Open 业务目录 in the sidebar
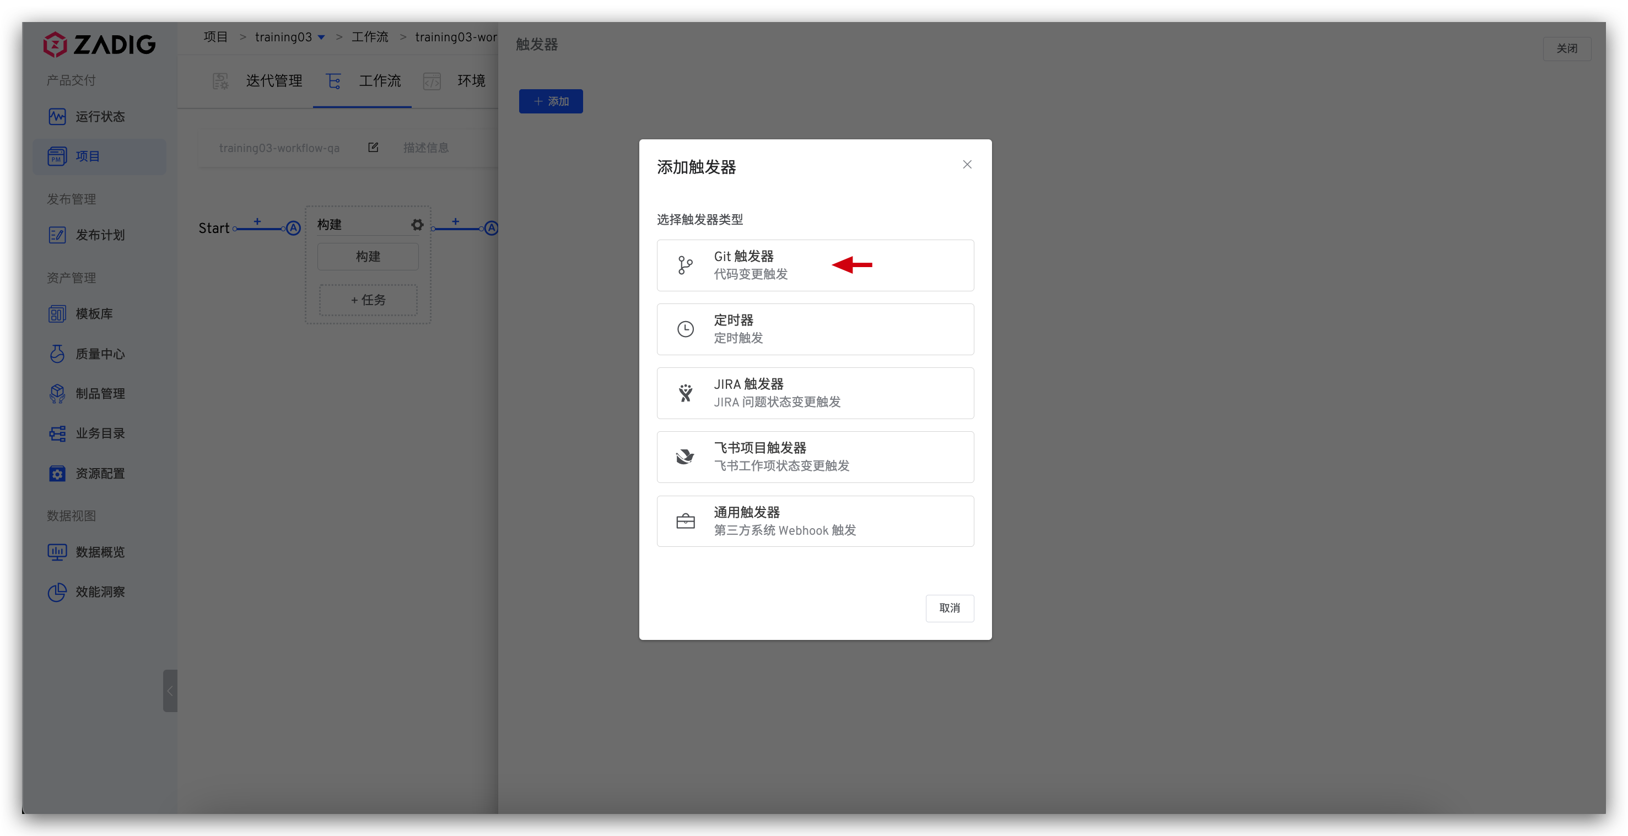This screenshot has width=1628, height=836. (99, 433)
